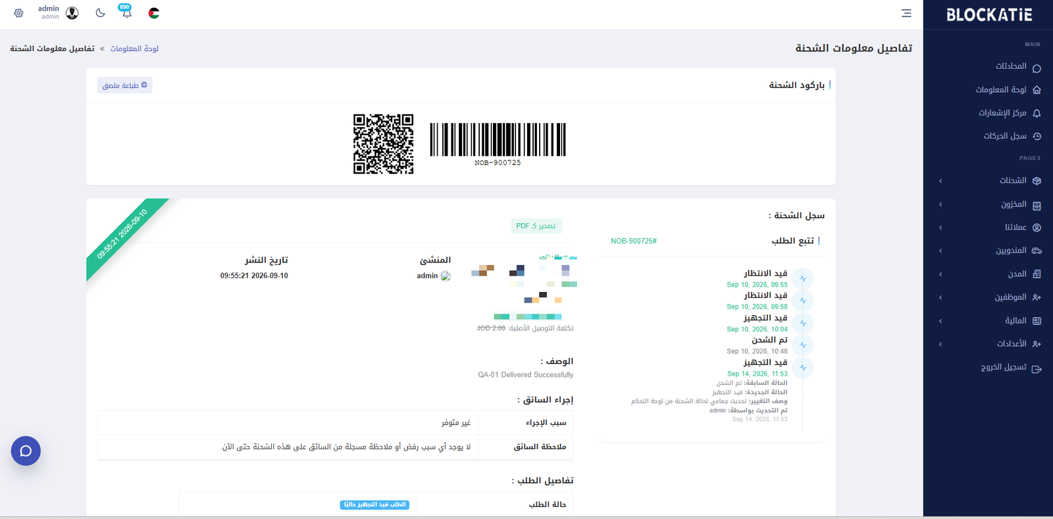Click لوحة المعلومات breadcrumb link
The height and width of the screenshot is (519, 1053).
[134, 49]
